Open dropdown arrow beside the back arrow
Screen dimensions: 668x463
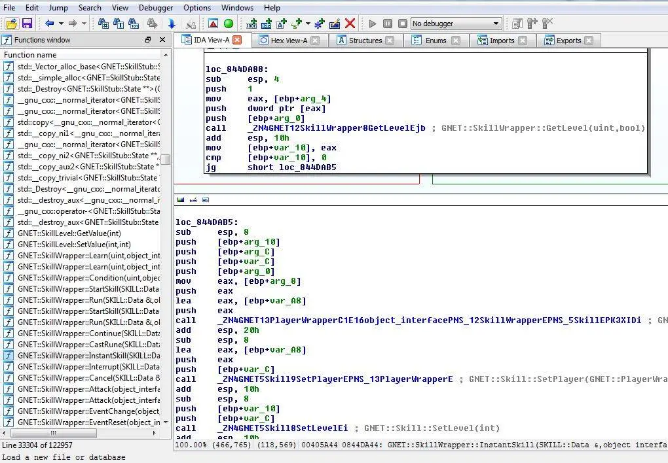click(61, 24)
